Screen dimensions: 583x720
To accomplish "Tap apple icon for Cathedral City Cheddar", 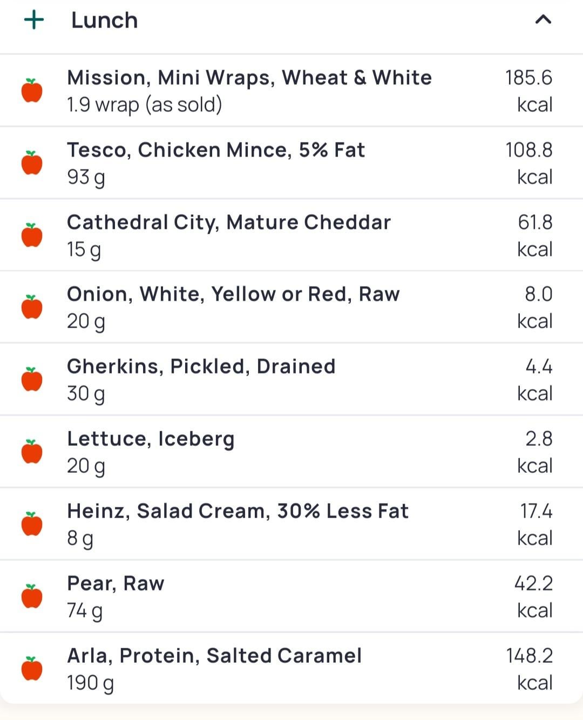I will 32,235.
